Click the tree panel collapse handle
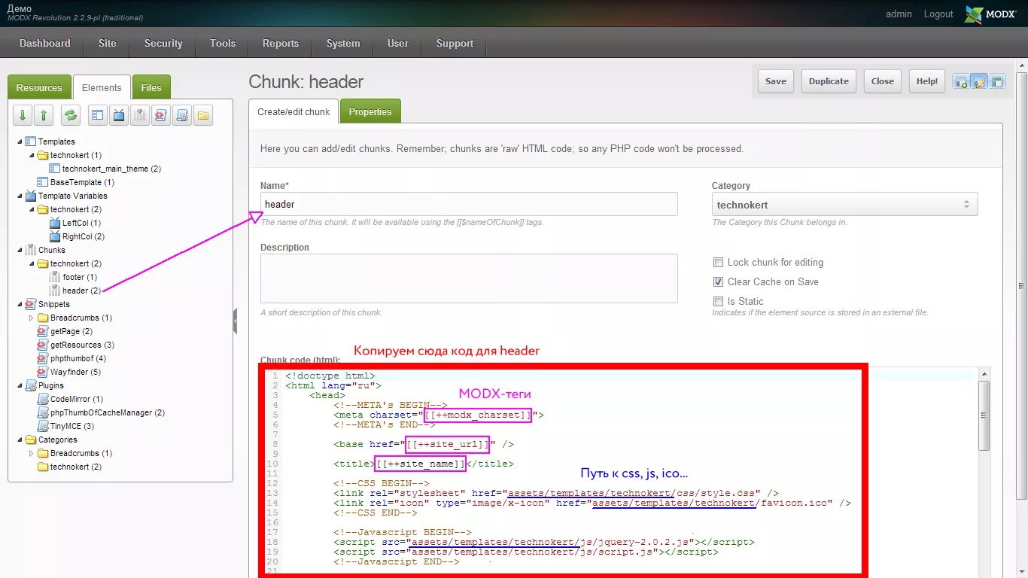 235,321
